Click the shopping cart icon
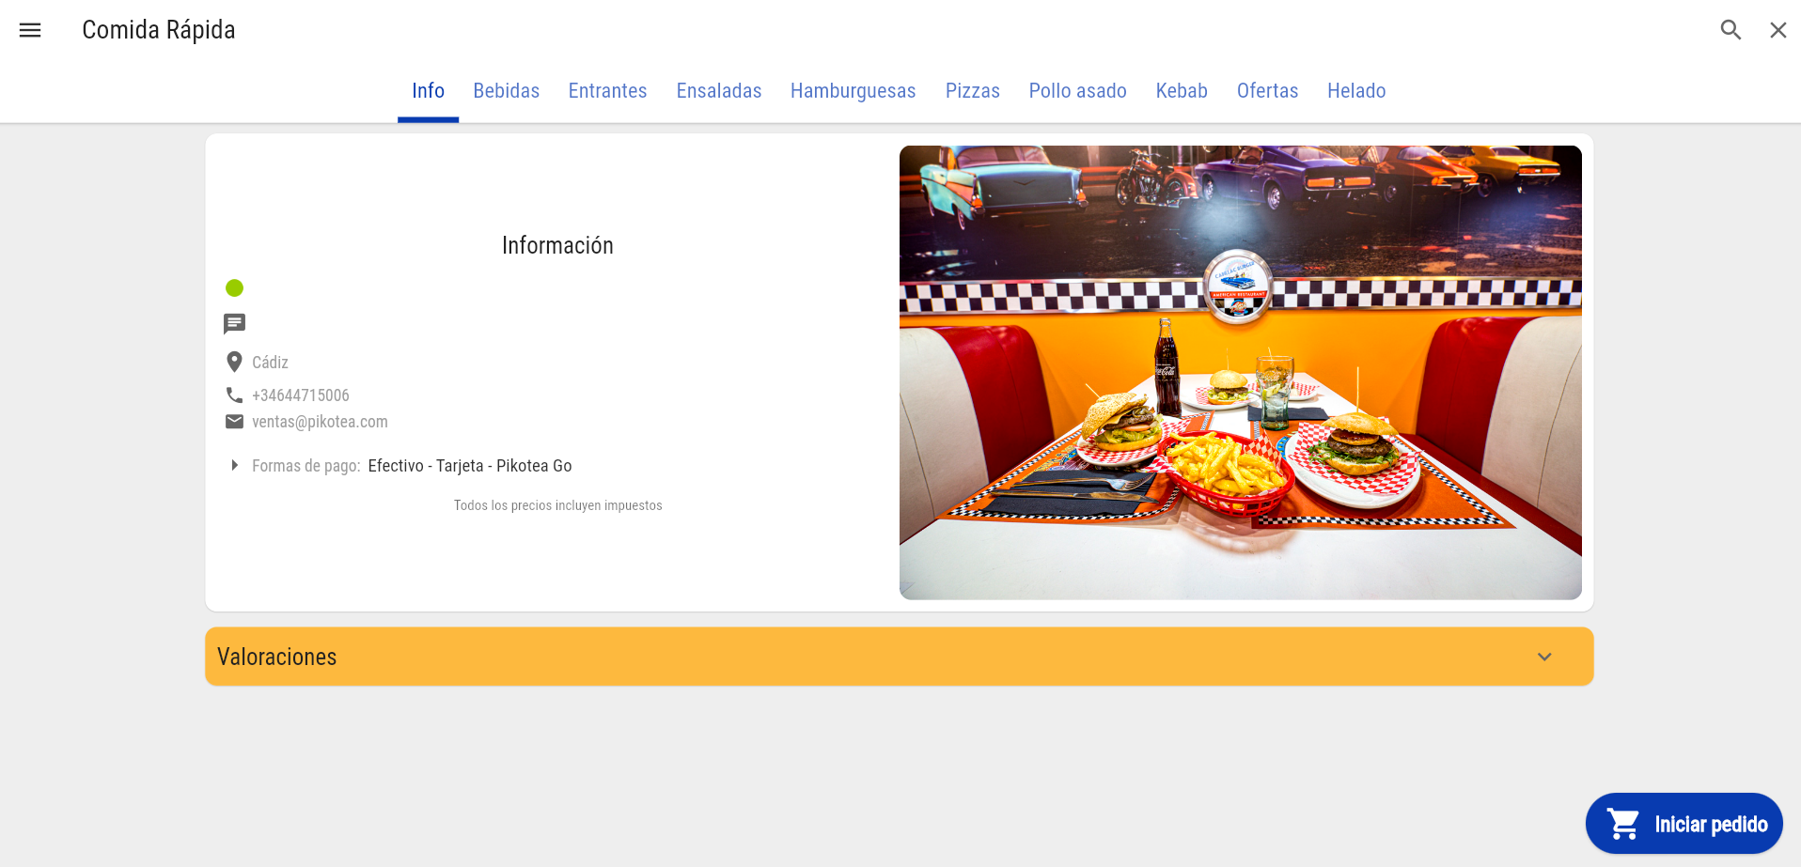The height and width of the screenshot is (867, 1801). 1623,824
